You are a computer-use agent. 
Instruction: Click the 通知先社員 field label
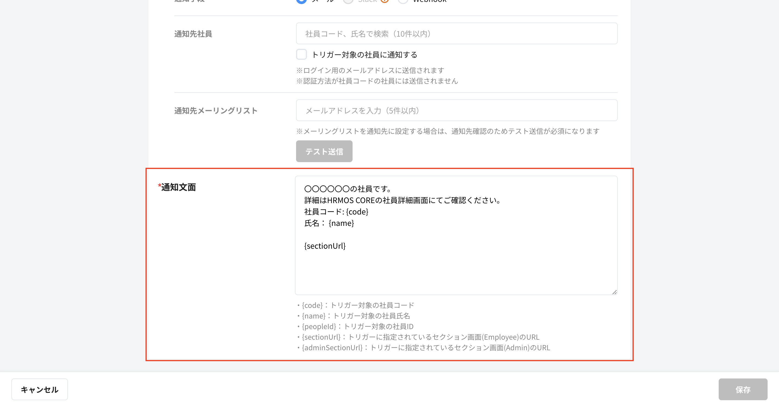click(x=193, y=34)
